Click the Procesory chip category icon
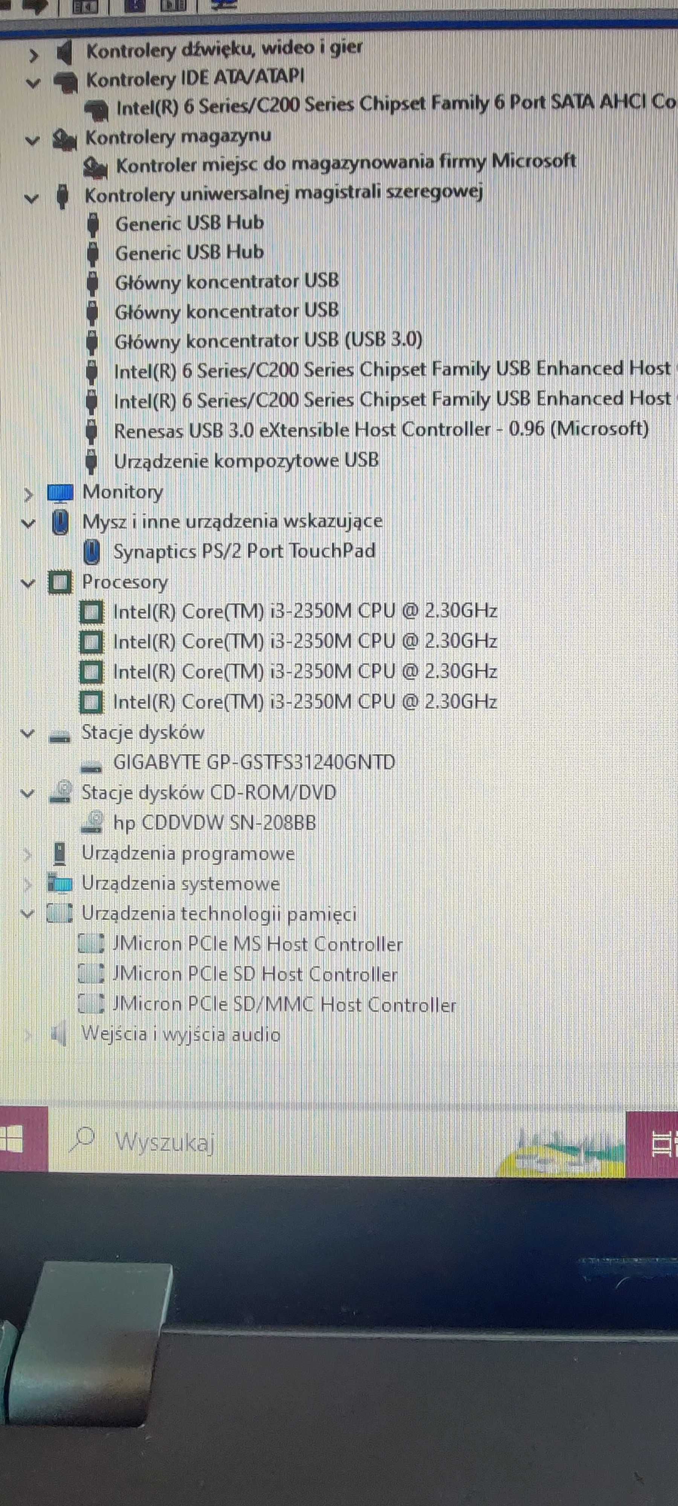The height and width of the screenshot is (1506, 678). pos(60,582)
